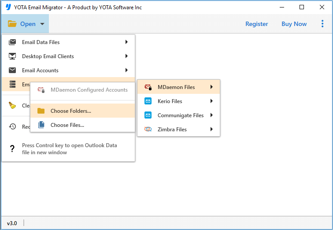333x230 pixels.
Task: Expand the Desktop Email Clients submenu arrow
Action: 126,56
